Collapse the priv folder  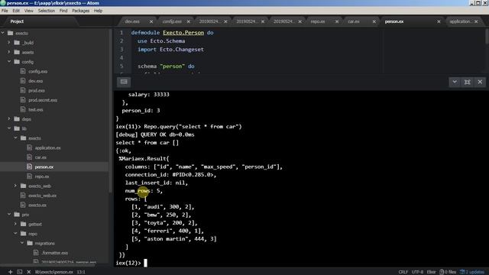coord(9,215)
